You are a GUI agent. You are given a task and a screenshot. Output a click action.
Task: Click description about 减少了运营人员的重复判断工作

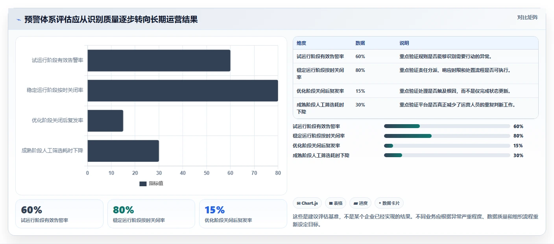click(457, 105)
